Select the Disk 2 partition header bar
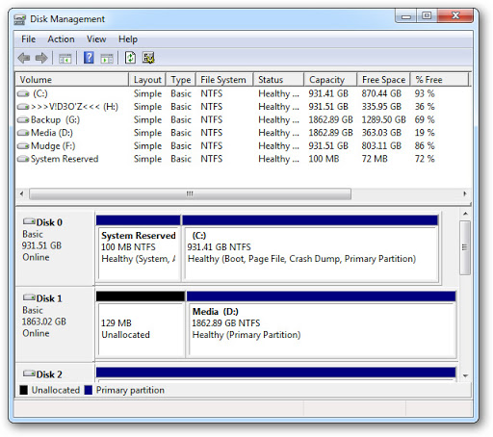The width and height of the screenshot is (493, 437). click(x=276, y=373)
